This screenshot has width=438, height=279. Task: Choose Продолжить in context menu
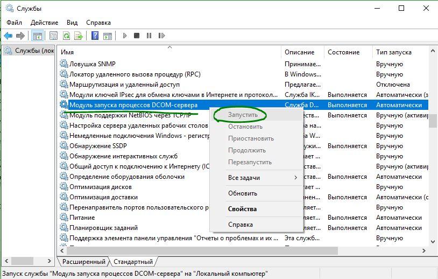point(246,150)
